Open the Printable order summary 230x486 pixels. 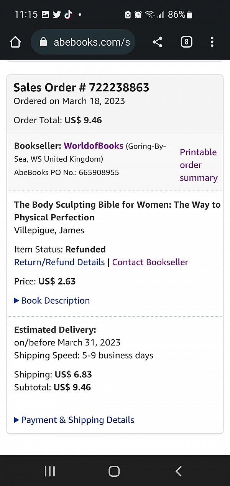click(x=198, y=165)
